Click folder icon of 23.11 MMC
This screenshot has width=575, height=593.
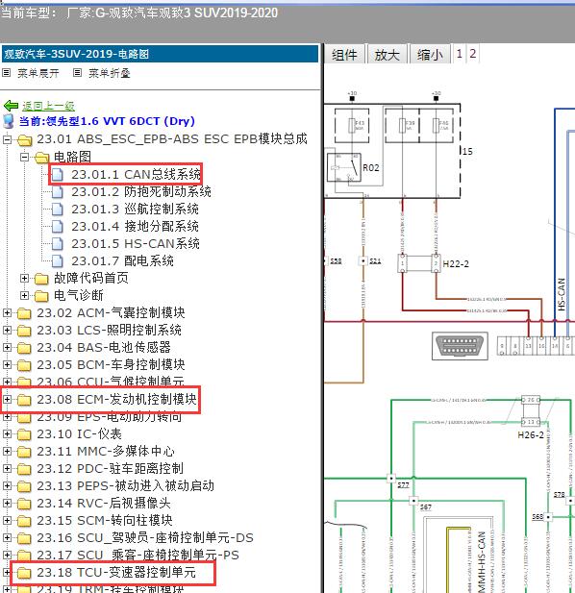pyautogui.click(x=24, y=452)
